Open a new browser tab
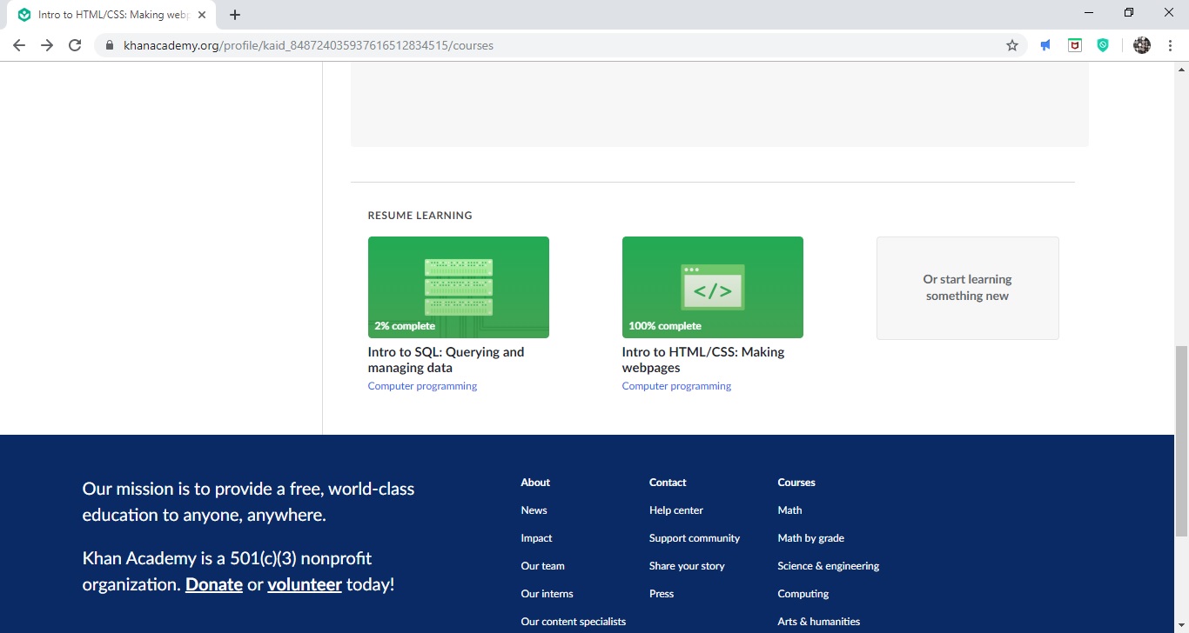1189x633 pixels. coord(235,15)
